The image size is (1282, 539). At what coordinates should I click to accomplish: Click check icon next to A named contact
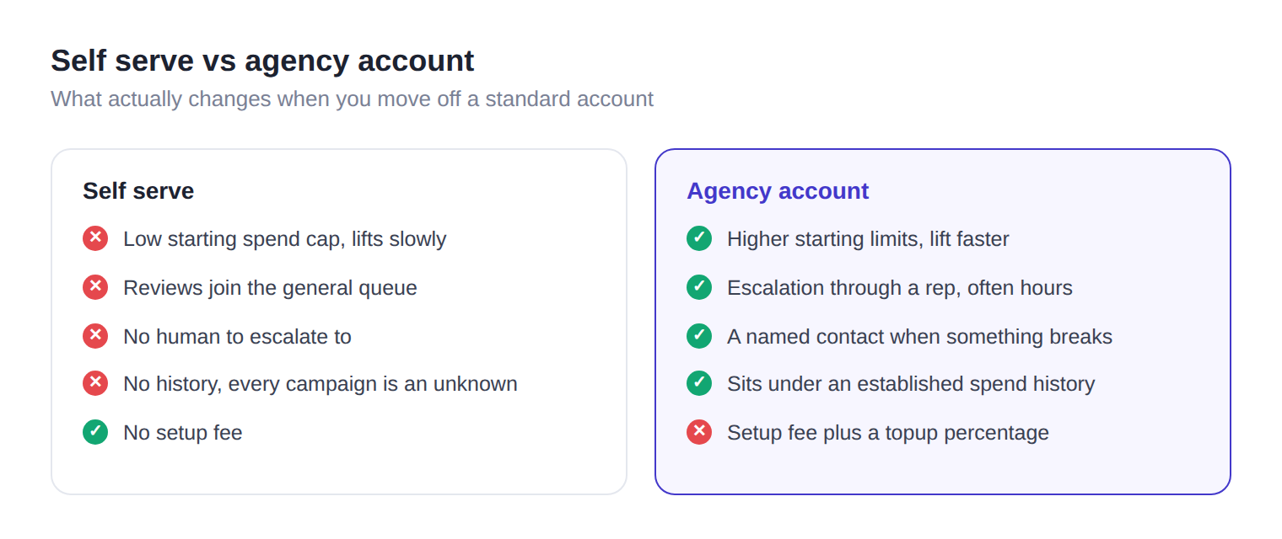click(699, 336)
